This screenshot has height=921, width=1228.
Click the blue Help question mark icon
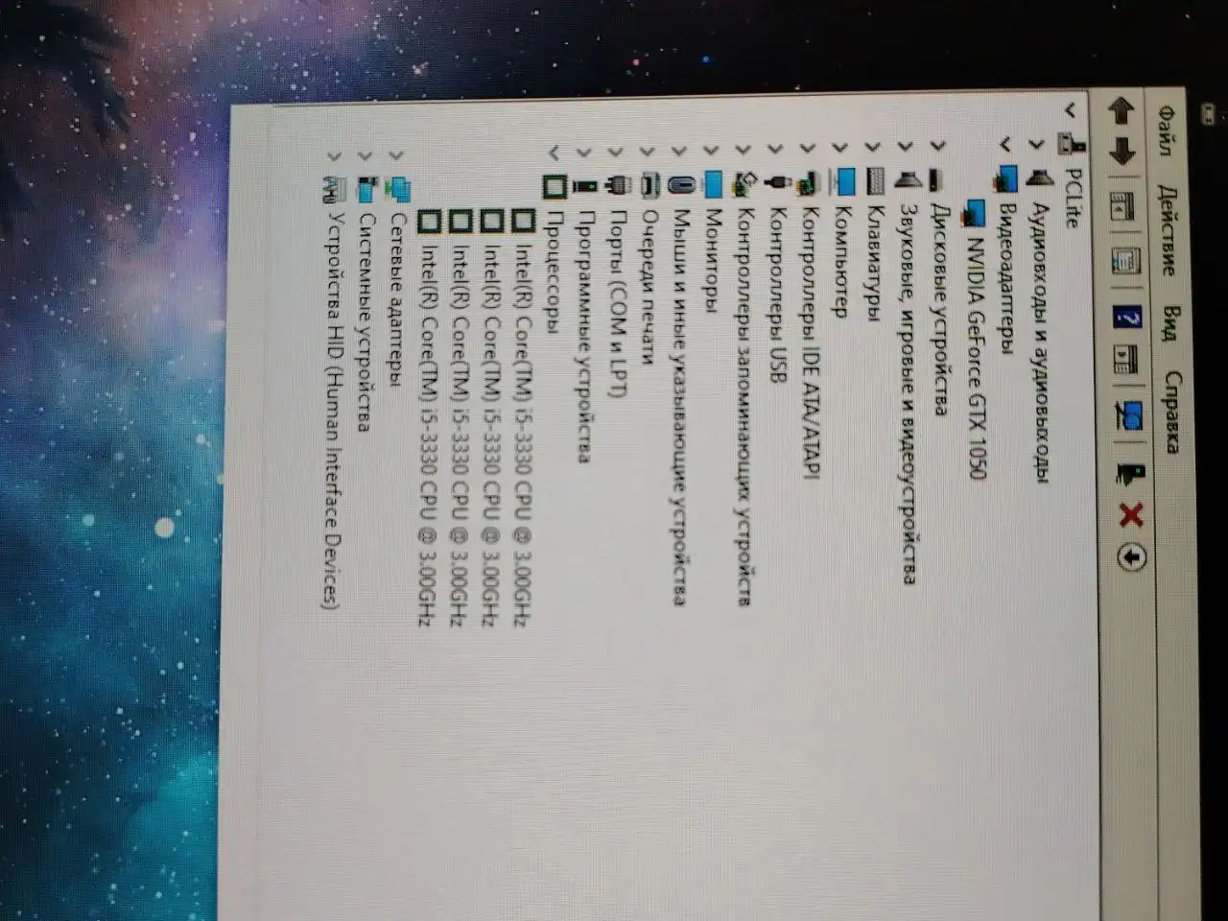pyautogui.click(x=1126, y=317)
